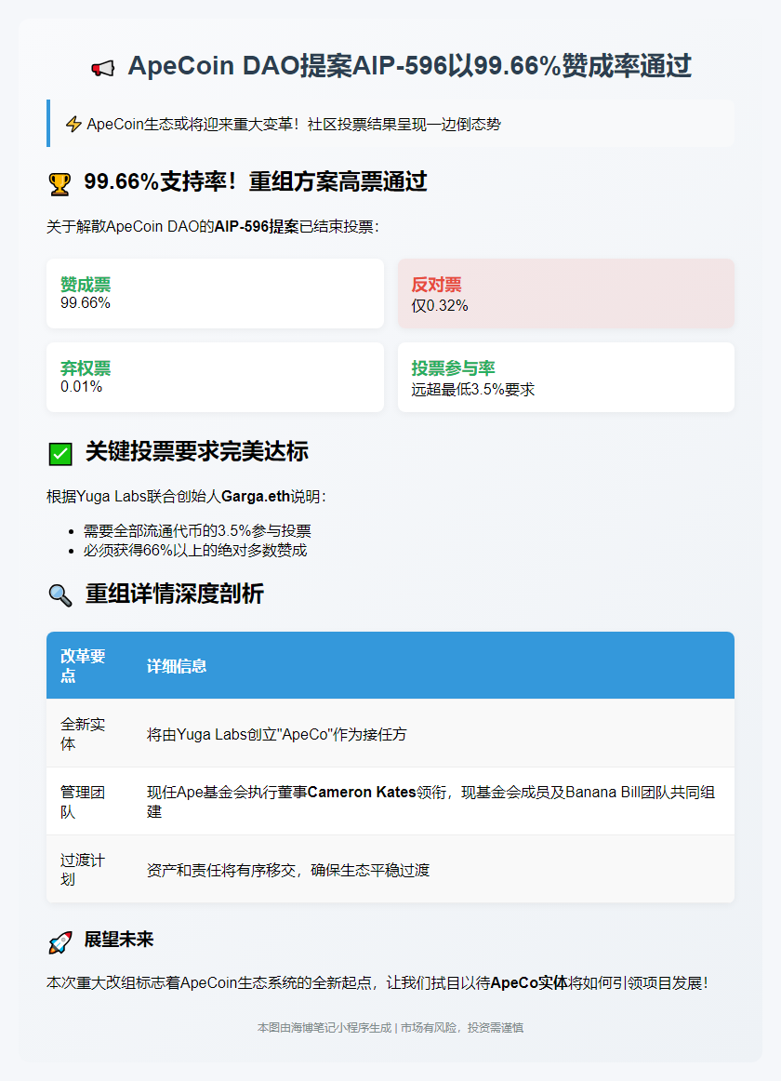The width and height of the screenshot is (781, 1081).
Task: Click the value 远超最低3.5%要求
Action: coord(473,390)
